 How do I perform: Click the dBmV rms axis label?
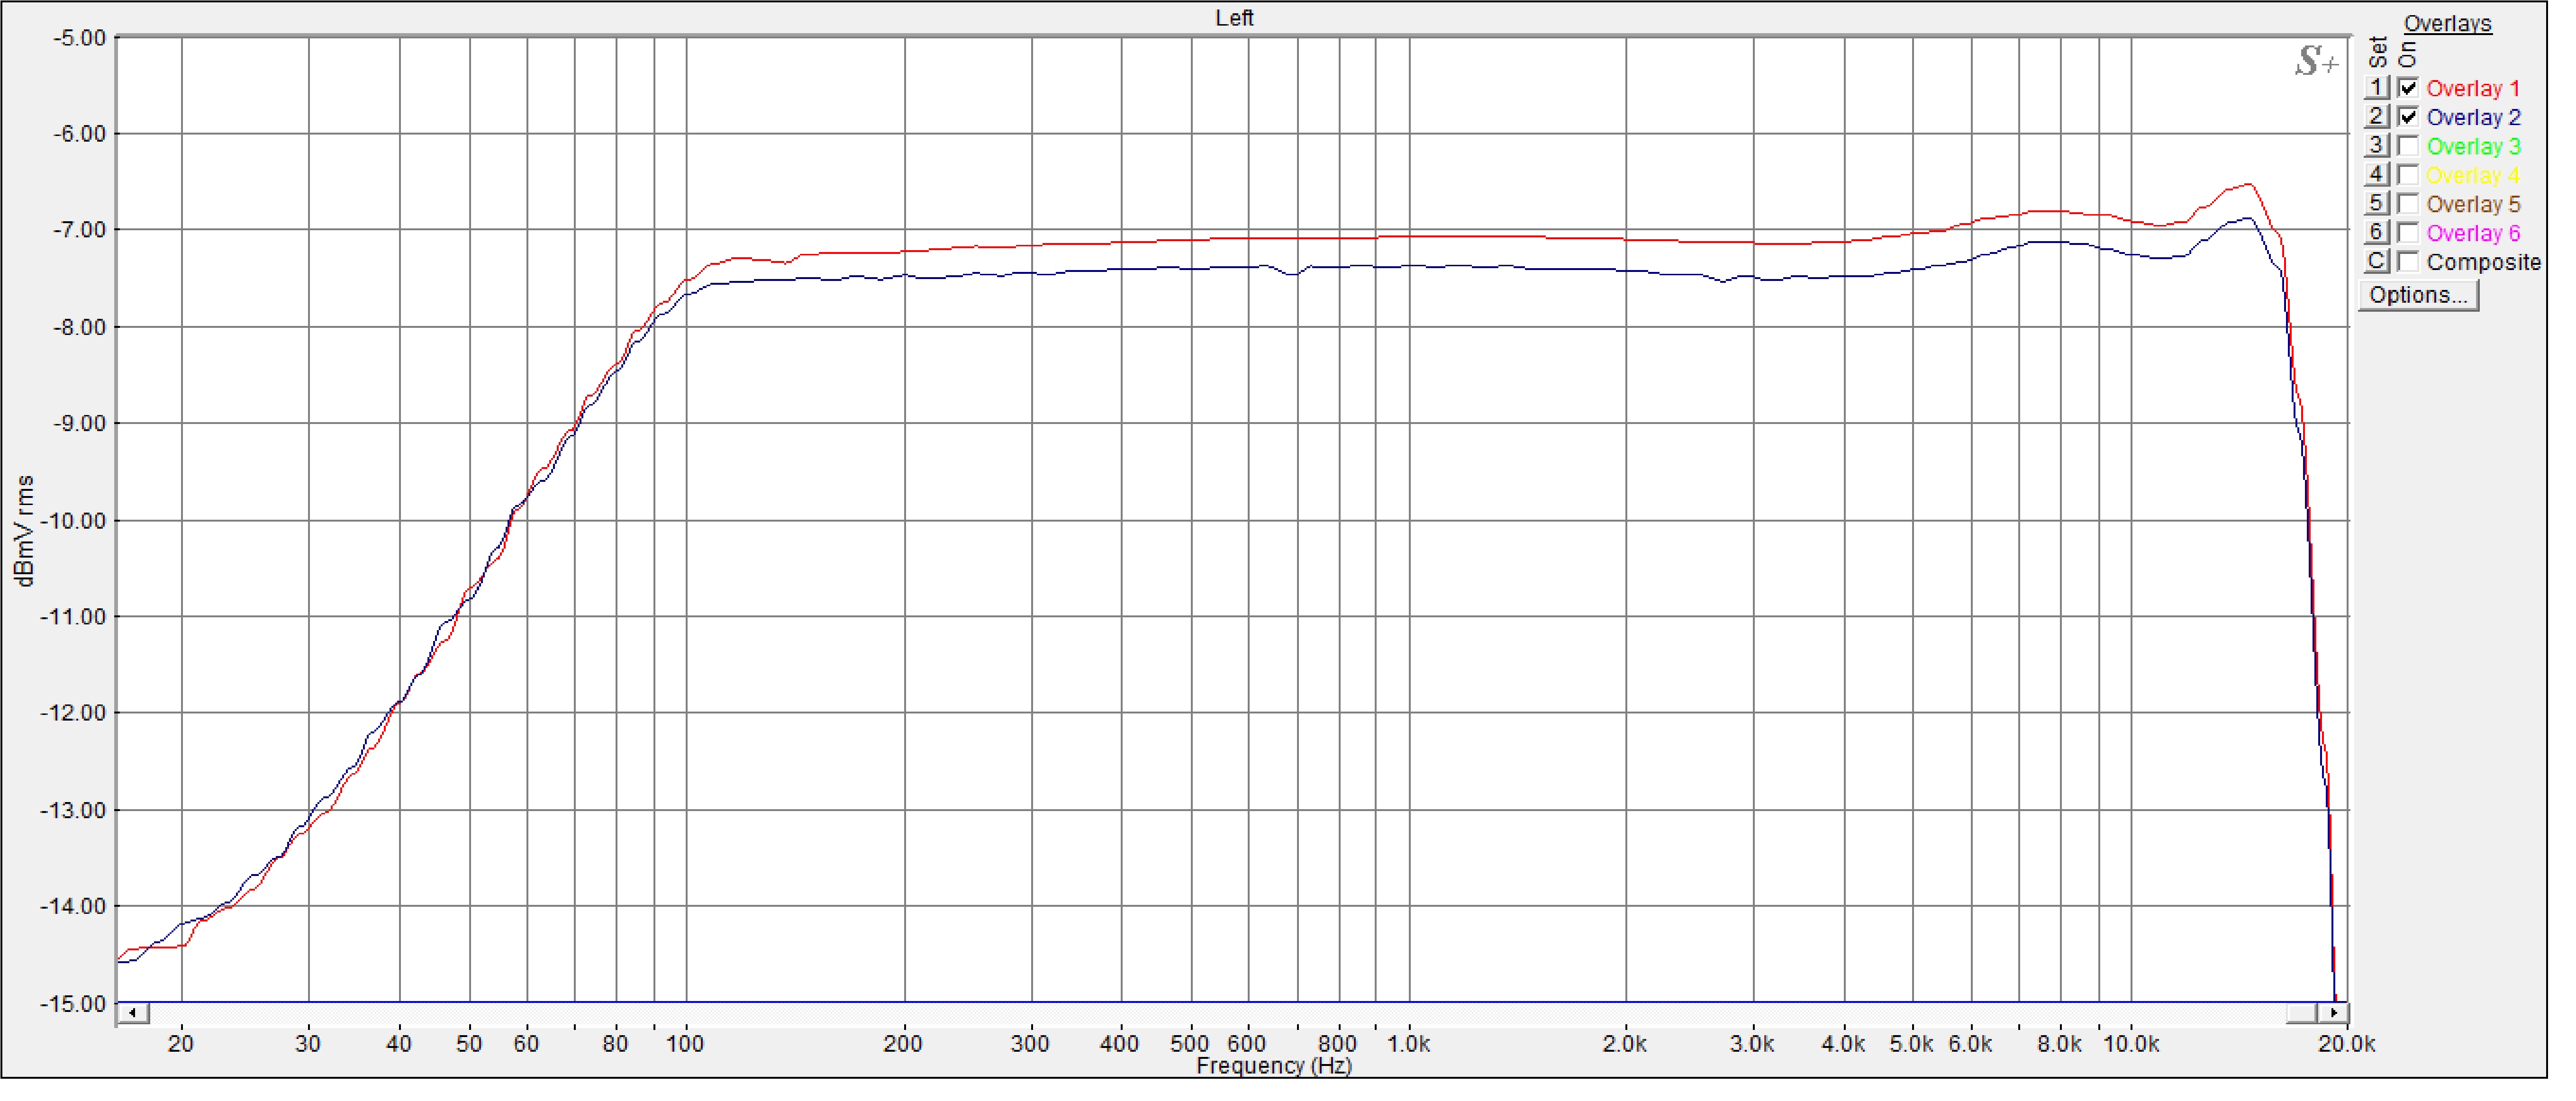[x=24, y=531]
